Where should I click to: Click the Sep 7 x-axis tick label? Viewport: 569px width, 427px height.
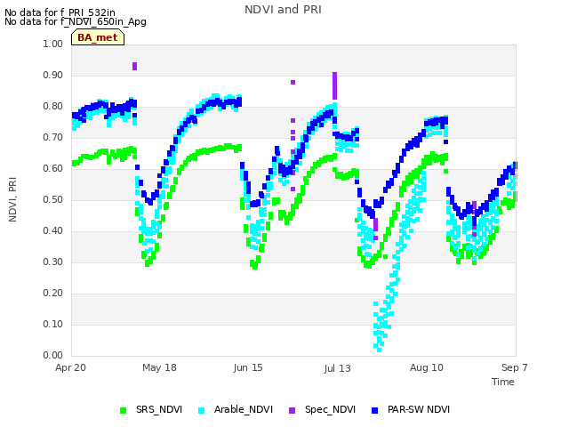point(514,367)
